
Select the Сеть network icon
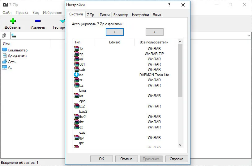coord(5,62)
